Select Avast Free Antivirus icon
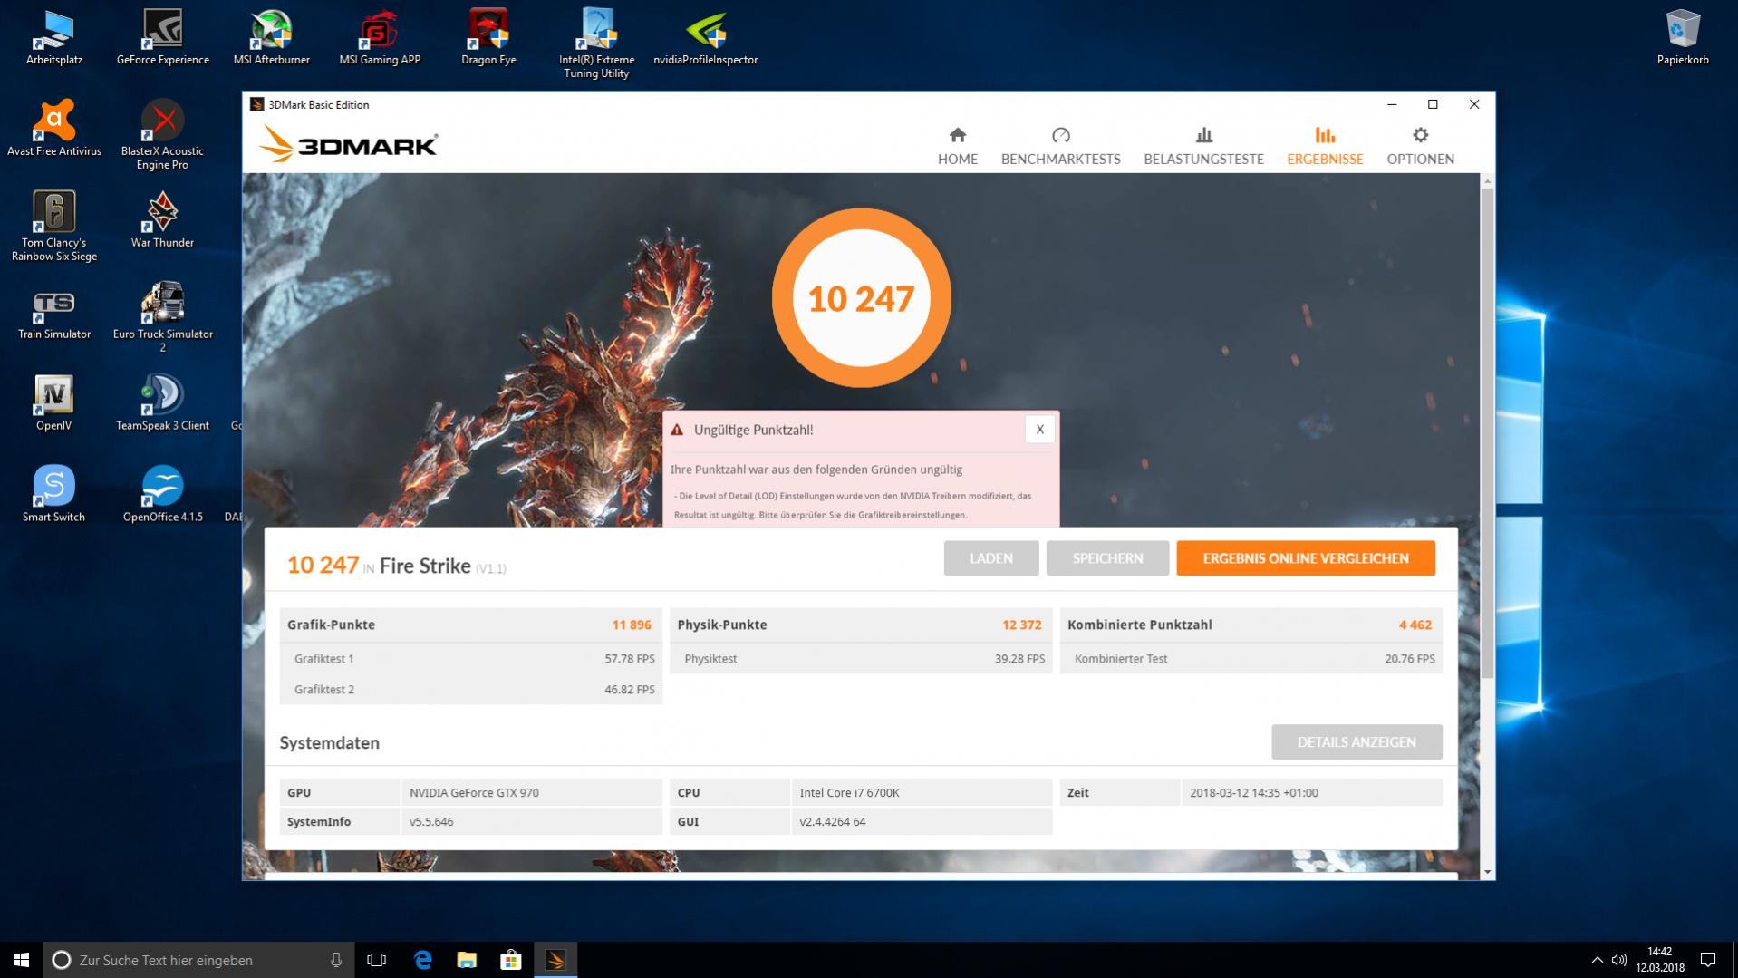This screenshot has height=978, width=1738. tap(53, 129)
